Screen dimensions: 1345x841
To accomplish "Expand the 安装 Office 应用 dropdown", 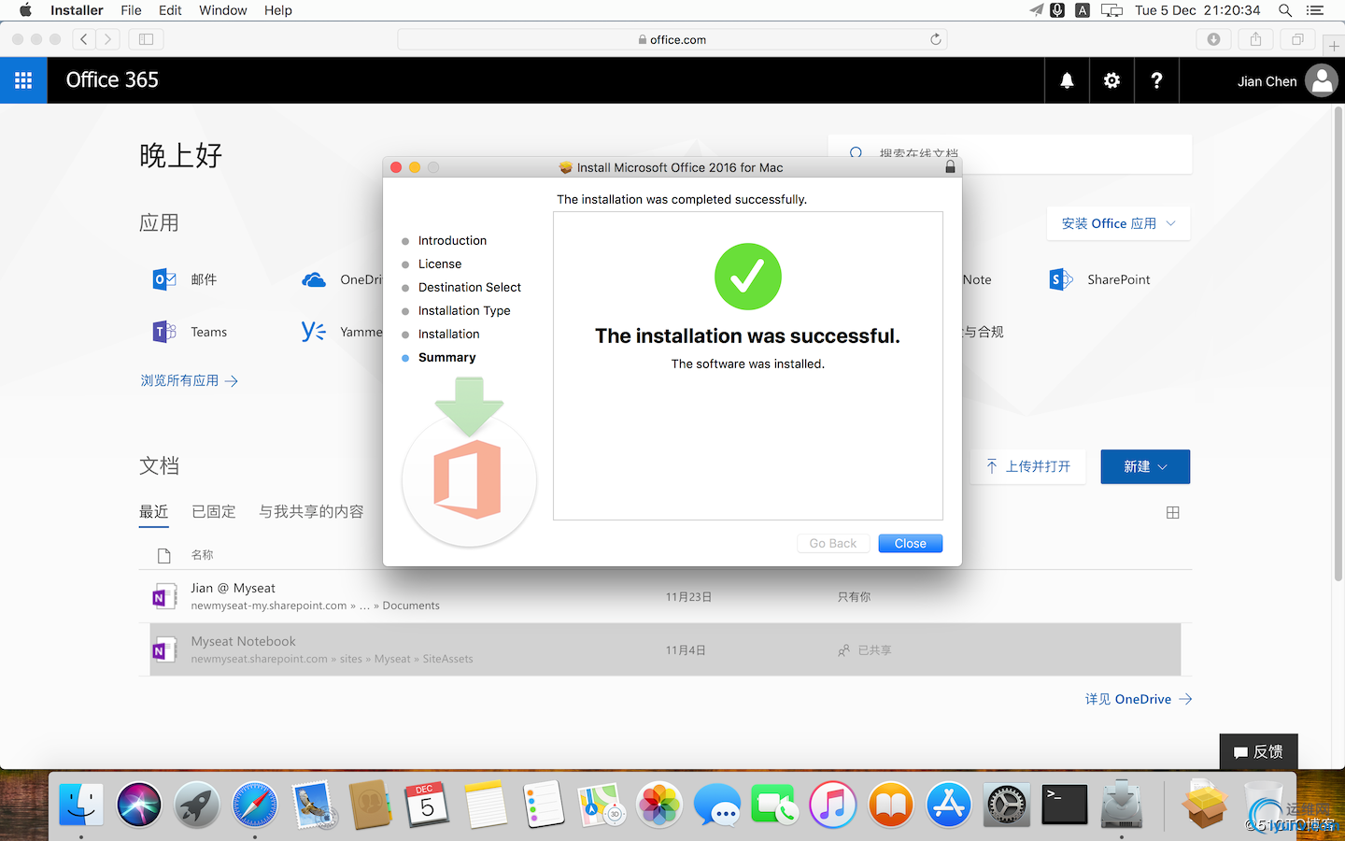I will (x=1118, y=223).
